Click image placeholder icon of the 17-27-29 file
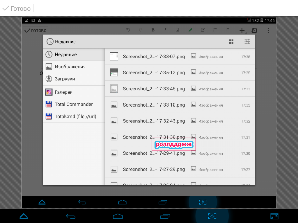298x223 pixels. pyautogui.click(x=114, y=169)
